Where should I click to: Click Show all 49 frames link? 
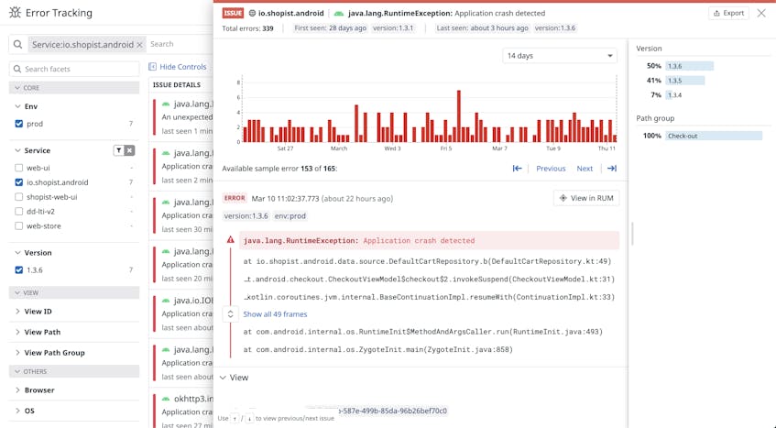(275, 314)
